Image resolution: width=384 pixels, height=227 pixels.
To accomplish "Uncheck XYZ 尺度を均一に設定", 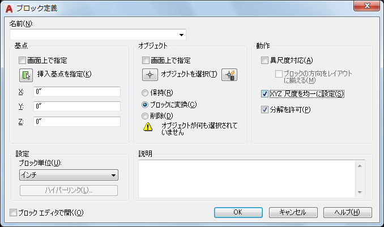I will pyautogui.click(x=264, y=93).
